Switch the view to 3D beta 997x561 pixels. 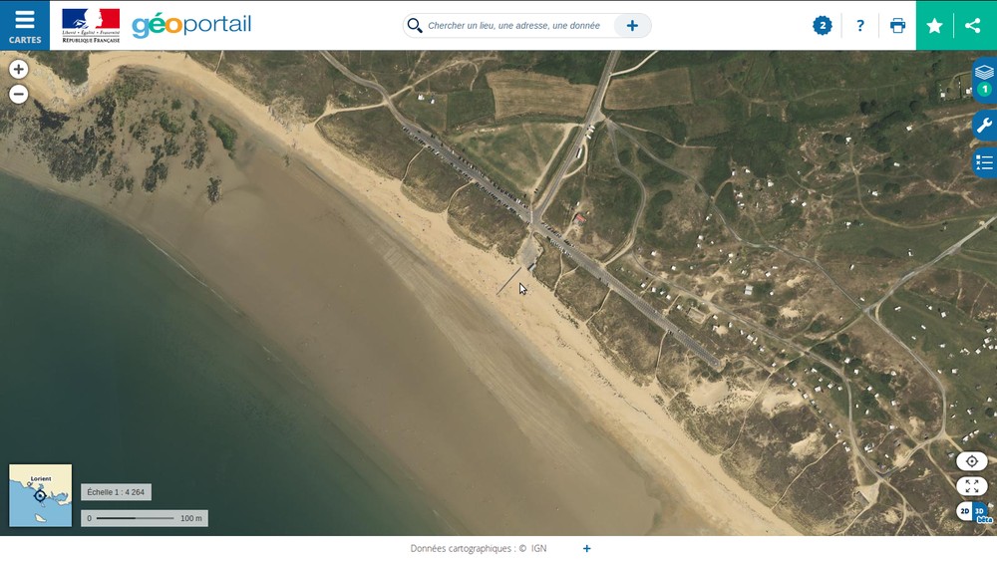click(981, 512)
